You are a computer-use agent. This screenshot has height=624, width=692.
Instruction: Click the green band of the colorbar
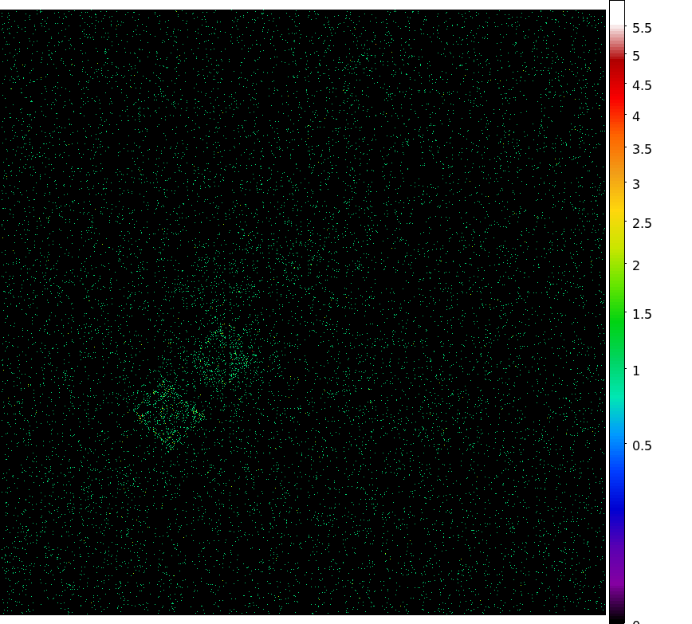(x=617, y=319)
